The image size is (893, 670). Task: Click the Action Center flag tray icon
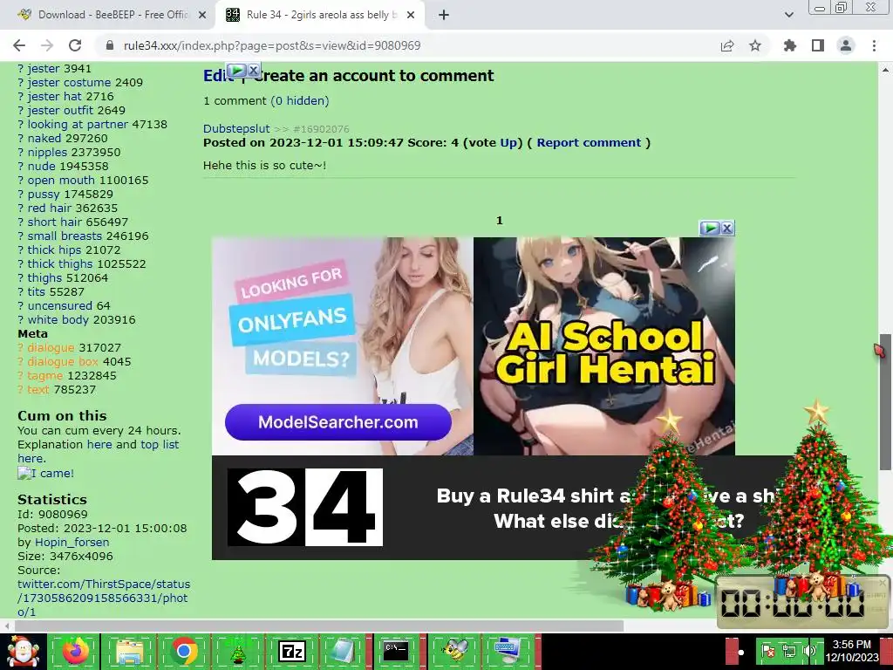click(x=767, y=651)
